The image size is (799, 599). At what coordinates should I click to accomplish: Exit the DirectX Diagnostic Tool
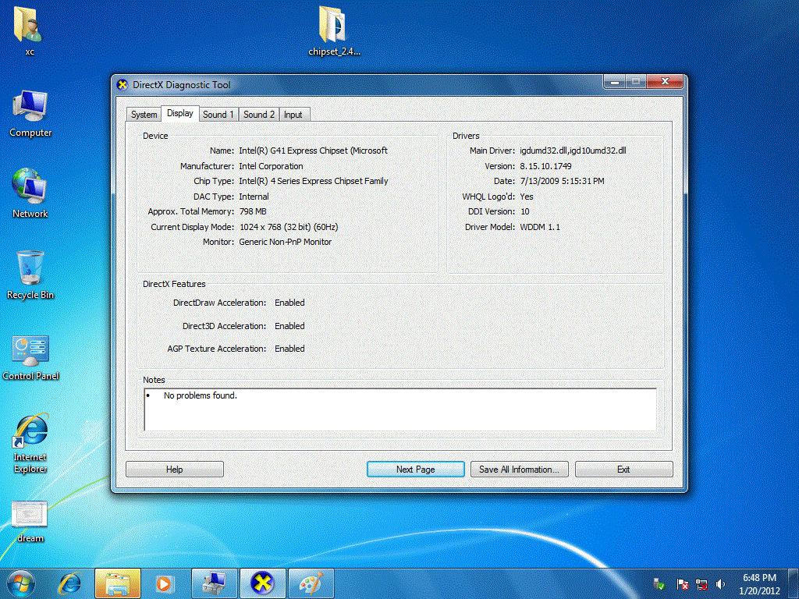[x=623, y=469]
